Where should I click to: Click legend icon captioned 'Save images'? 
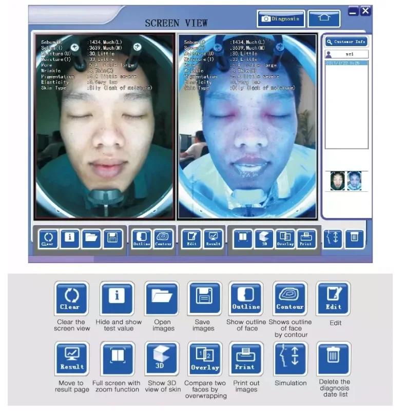pos(204,299)
